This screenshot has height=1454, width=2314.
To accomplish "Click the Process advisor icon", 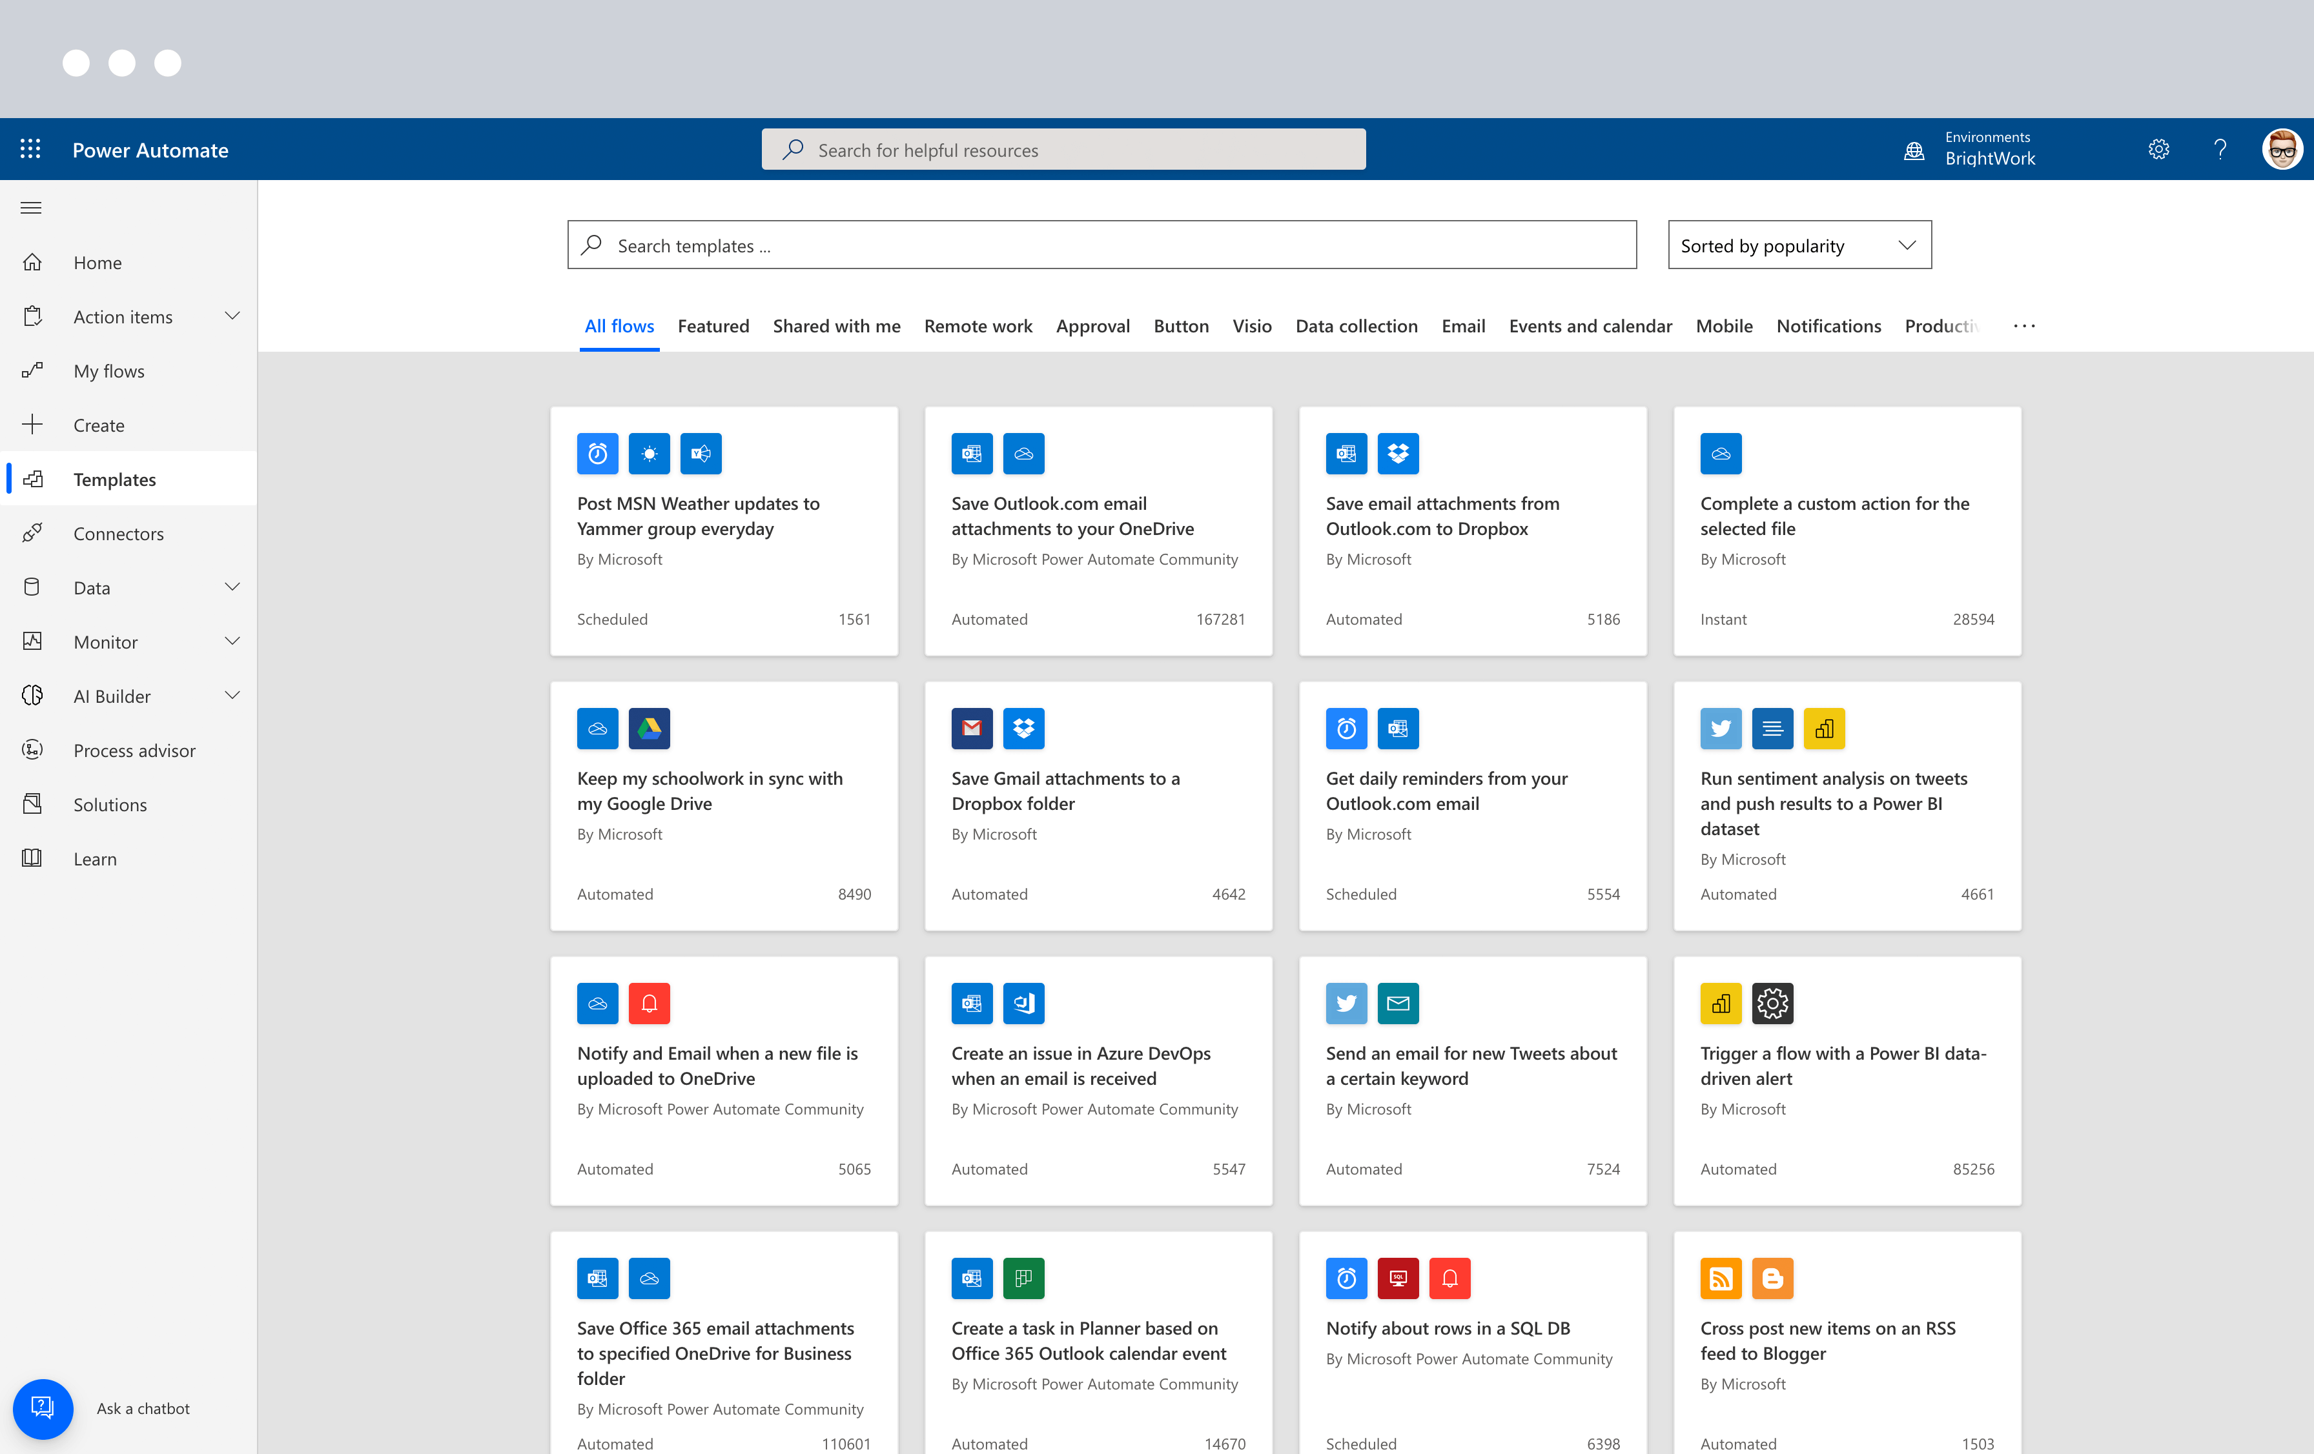I will coord(33,750).
